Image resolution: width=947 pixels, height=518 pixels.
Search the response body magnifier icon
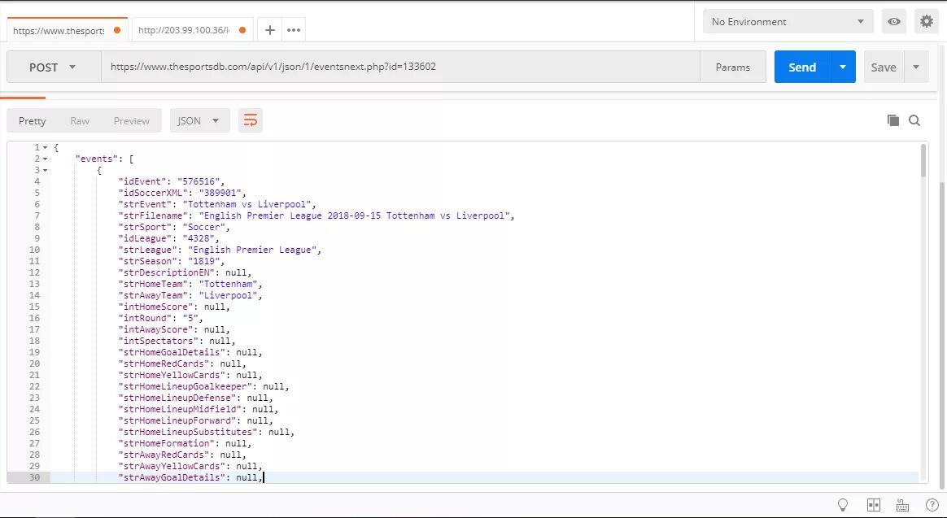(x=914, y=120)
